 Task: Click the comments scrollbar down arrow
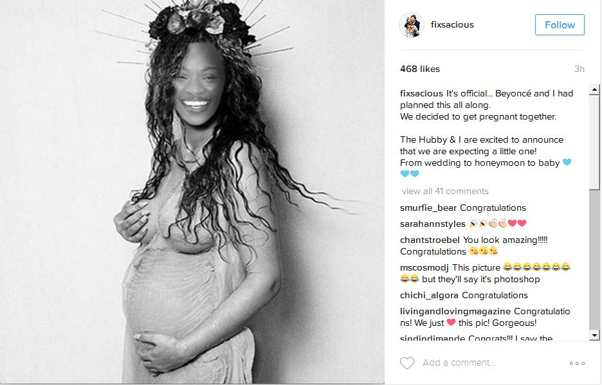(594, 335)
